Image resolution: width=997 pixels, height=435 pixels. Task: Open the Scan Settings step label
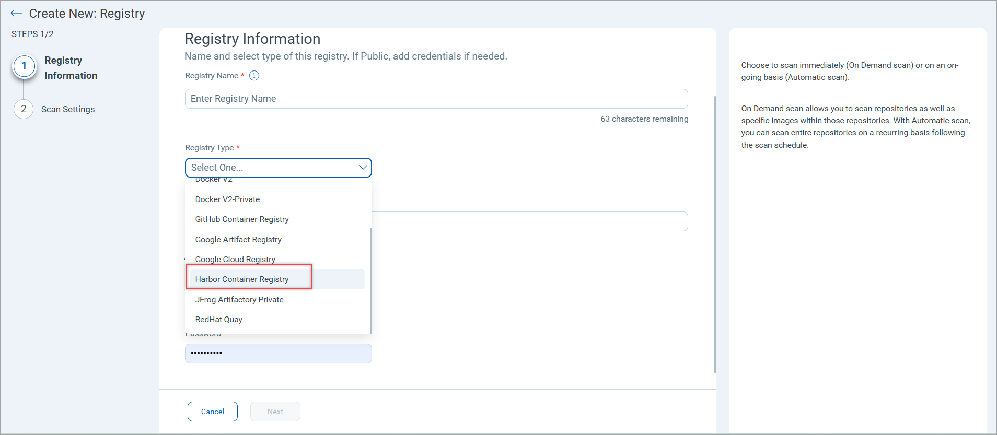[68, 109]
